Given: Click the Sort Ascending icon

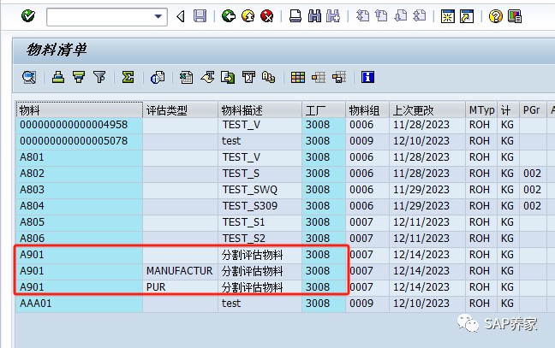Looking at the screenshot, I should click(x=58, y=77).
